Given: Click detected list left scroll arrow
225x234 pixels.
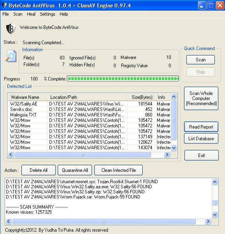Looking at the screenshot, I should (11, 154).
